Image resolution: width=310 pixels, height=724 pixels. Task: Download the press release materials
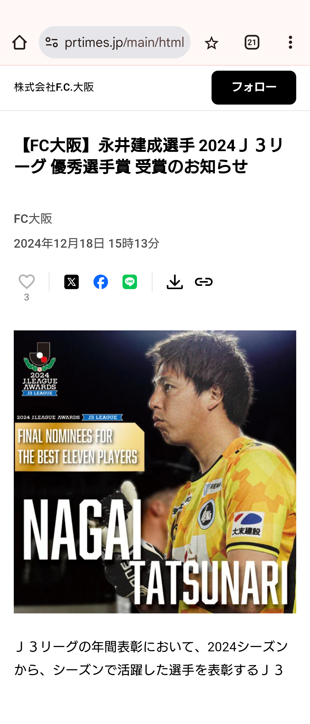pyautogui.click(x=175, y=282)
